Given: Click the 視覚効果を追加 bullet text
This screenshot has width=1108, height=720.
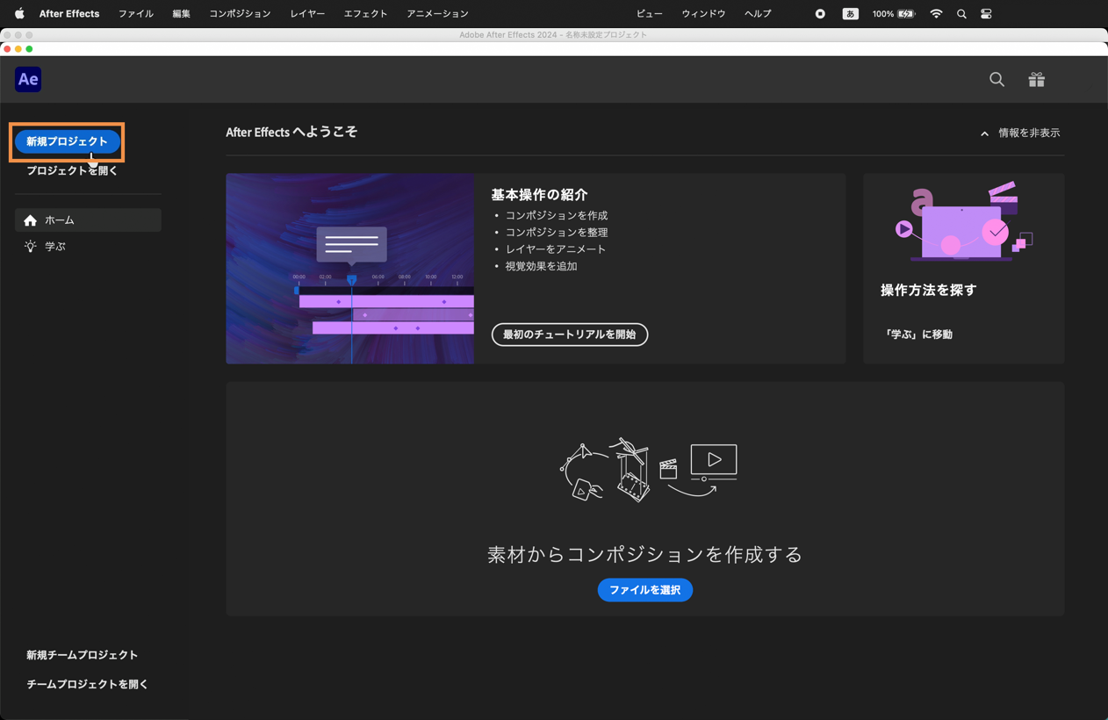Looking at the screenshot, I should [541, 266].
